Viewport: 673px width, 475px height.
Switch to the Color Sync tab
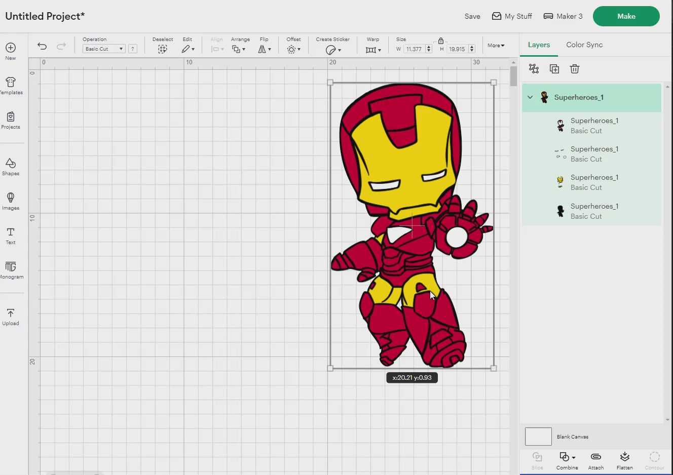pyautogui.click(x=584, y=45)
